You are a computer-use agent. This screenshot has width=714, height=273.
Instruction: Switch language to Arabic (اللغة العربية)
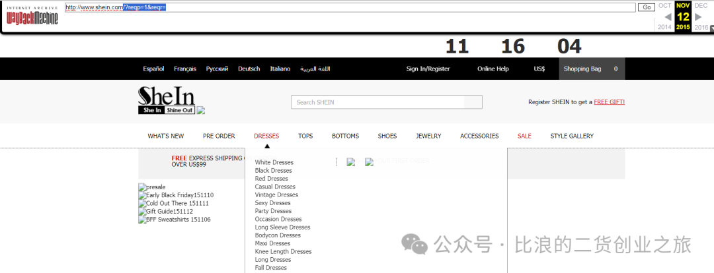[x=315, y=69]
